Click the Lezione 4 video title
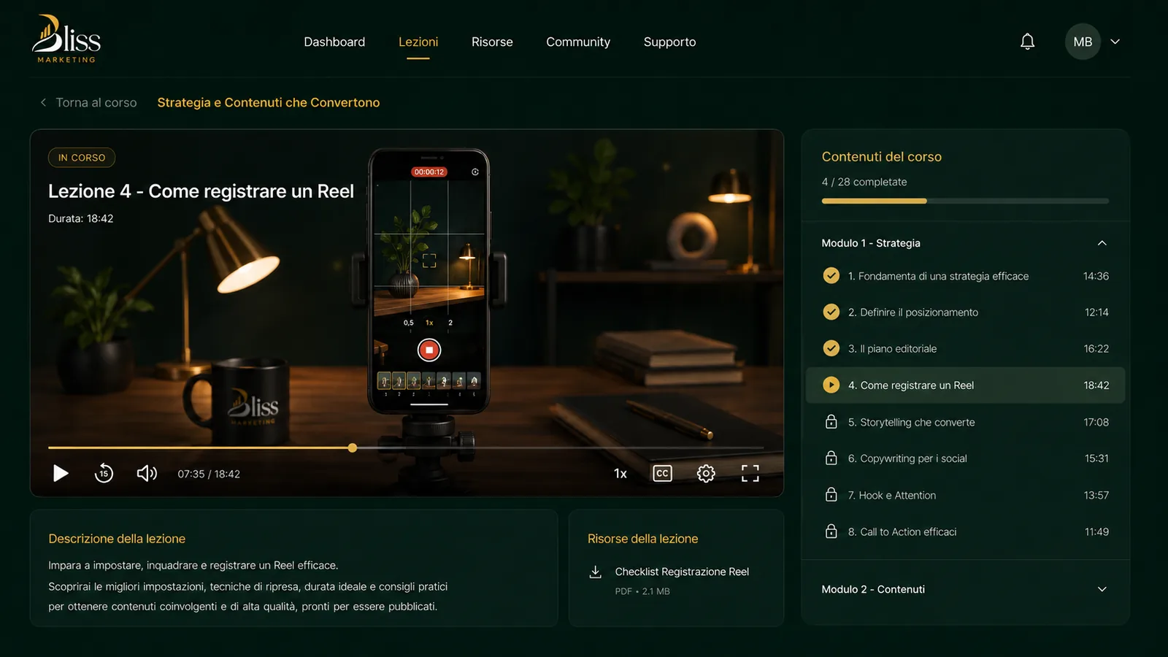 click(201, 191)
